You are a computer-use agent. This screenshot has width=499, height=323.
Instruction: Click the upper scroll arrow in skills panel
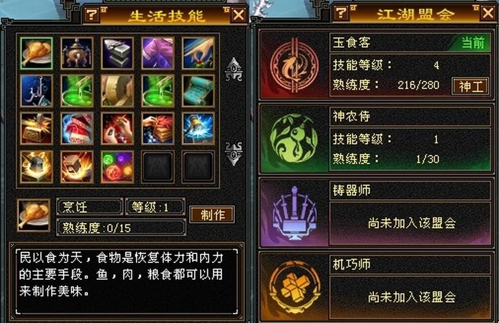(234, 69)
